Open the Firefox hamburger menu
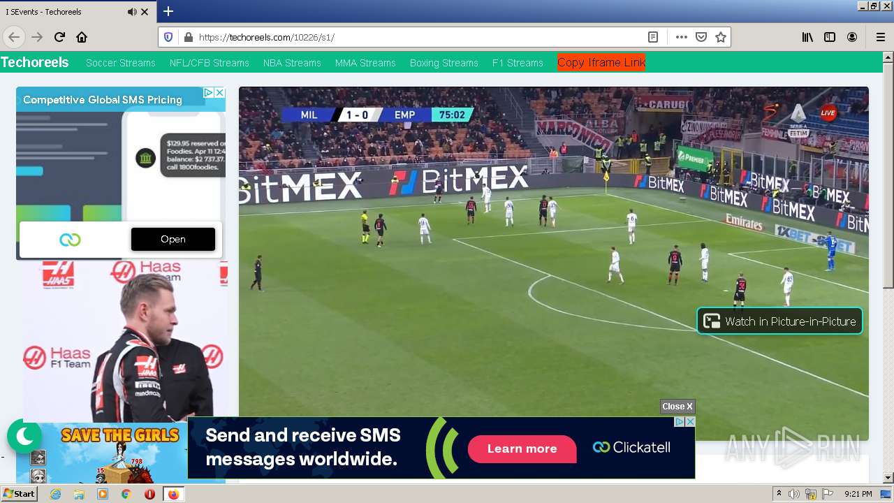This screenshot has height=503, width=894. click(x=880, y=37)
